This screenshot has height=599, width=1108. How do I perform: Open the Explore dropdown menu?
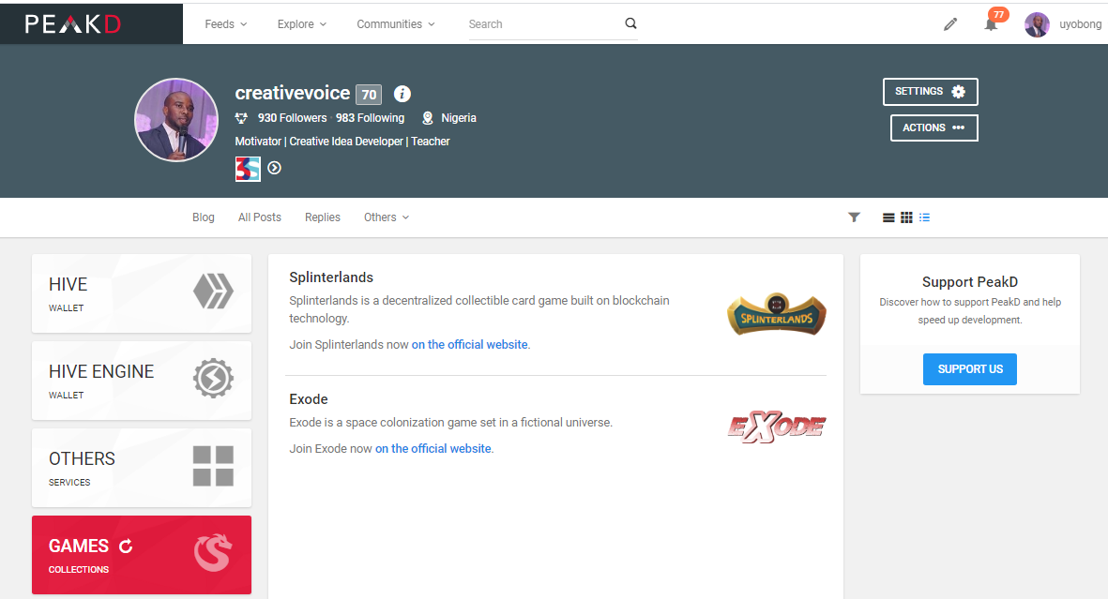[x=302, y=24]
